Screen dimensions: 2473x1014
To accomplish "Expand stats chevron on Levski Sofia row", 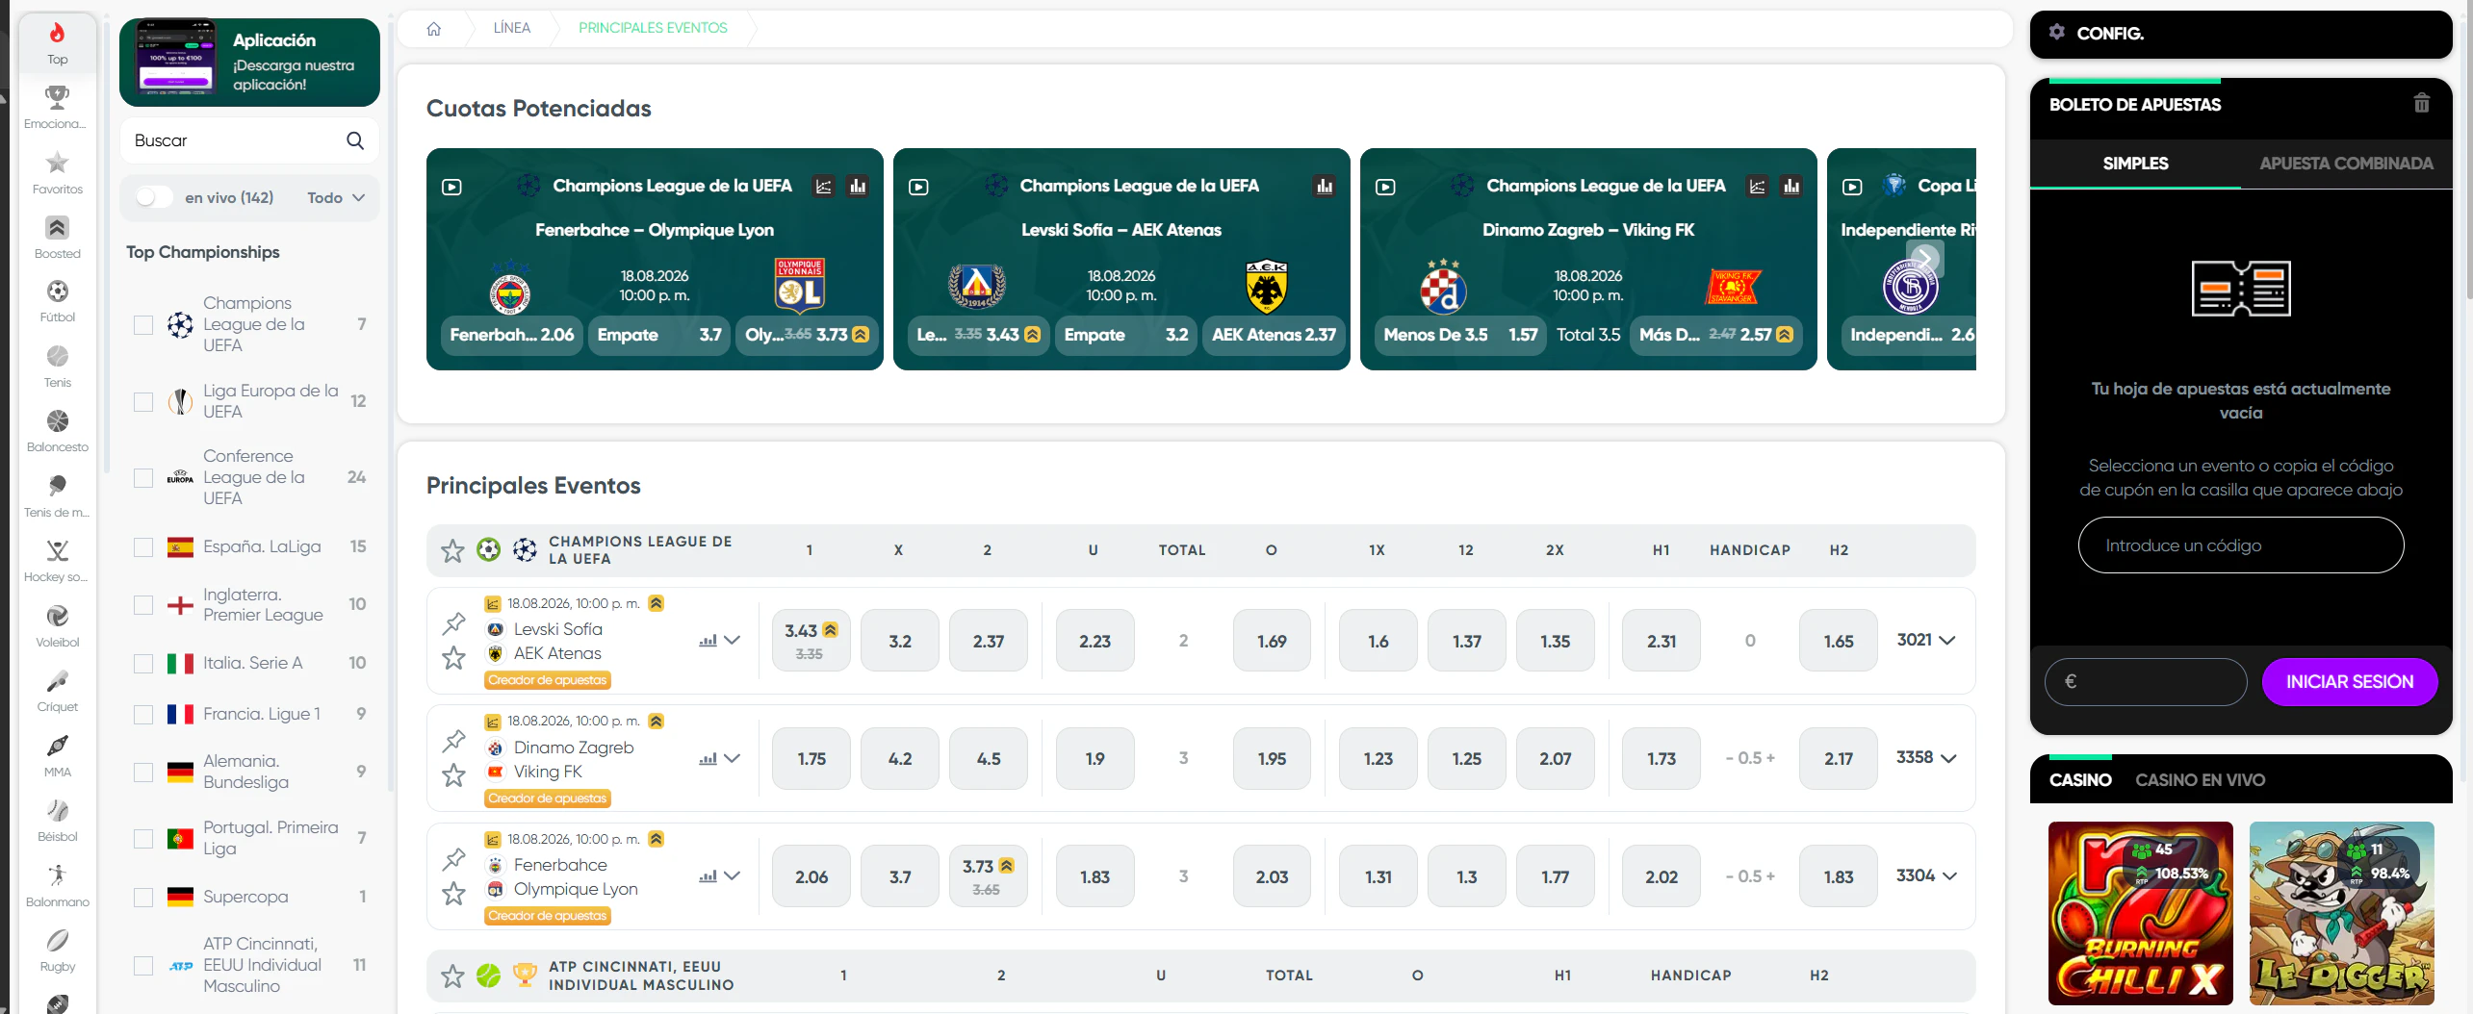I will click(x=733, y=641).
